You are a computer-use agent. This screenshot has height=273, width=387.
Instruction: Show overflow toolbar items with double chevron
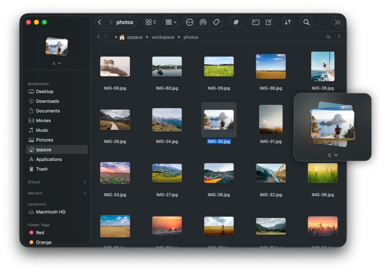click(337, 23)
